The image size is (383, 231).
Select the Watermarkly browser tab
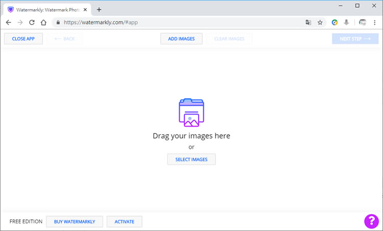(46, 9)
